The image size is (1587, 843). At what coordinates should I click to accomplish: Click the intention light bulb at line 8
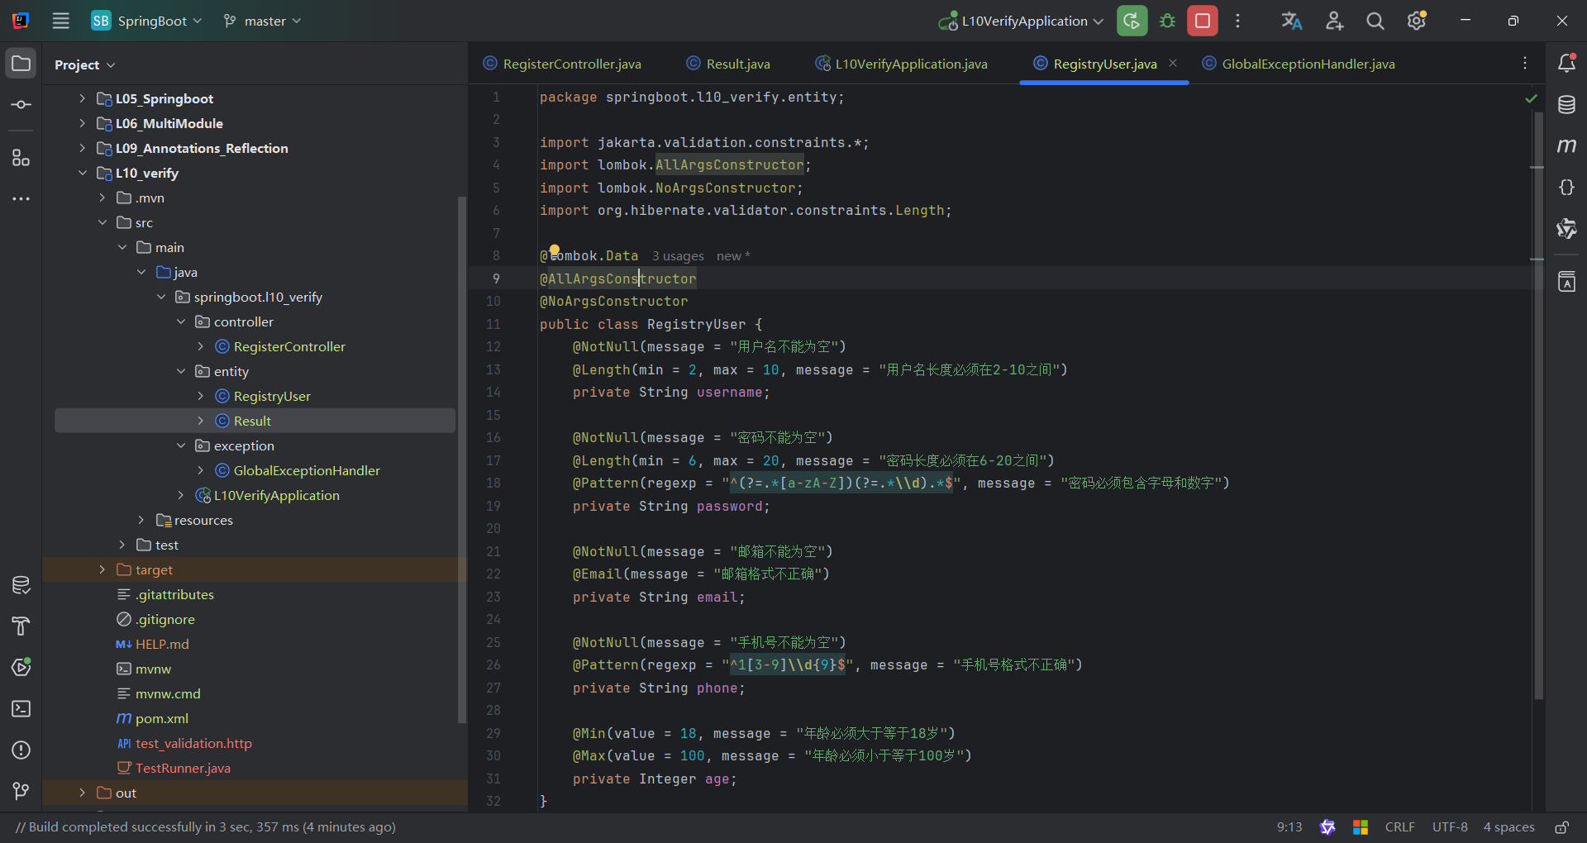555,250
